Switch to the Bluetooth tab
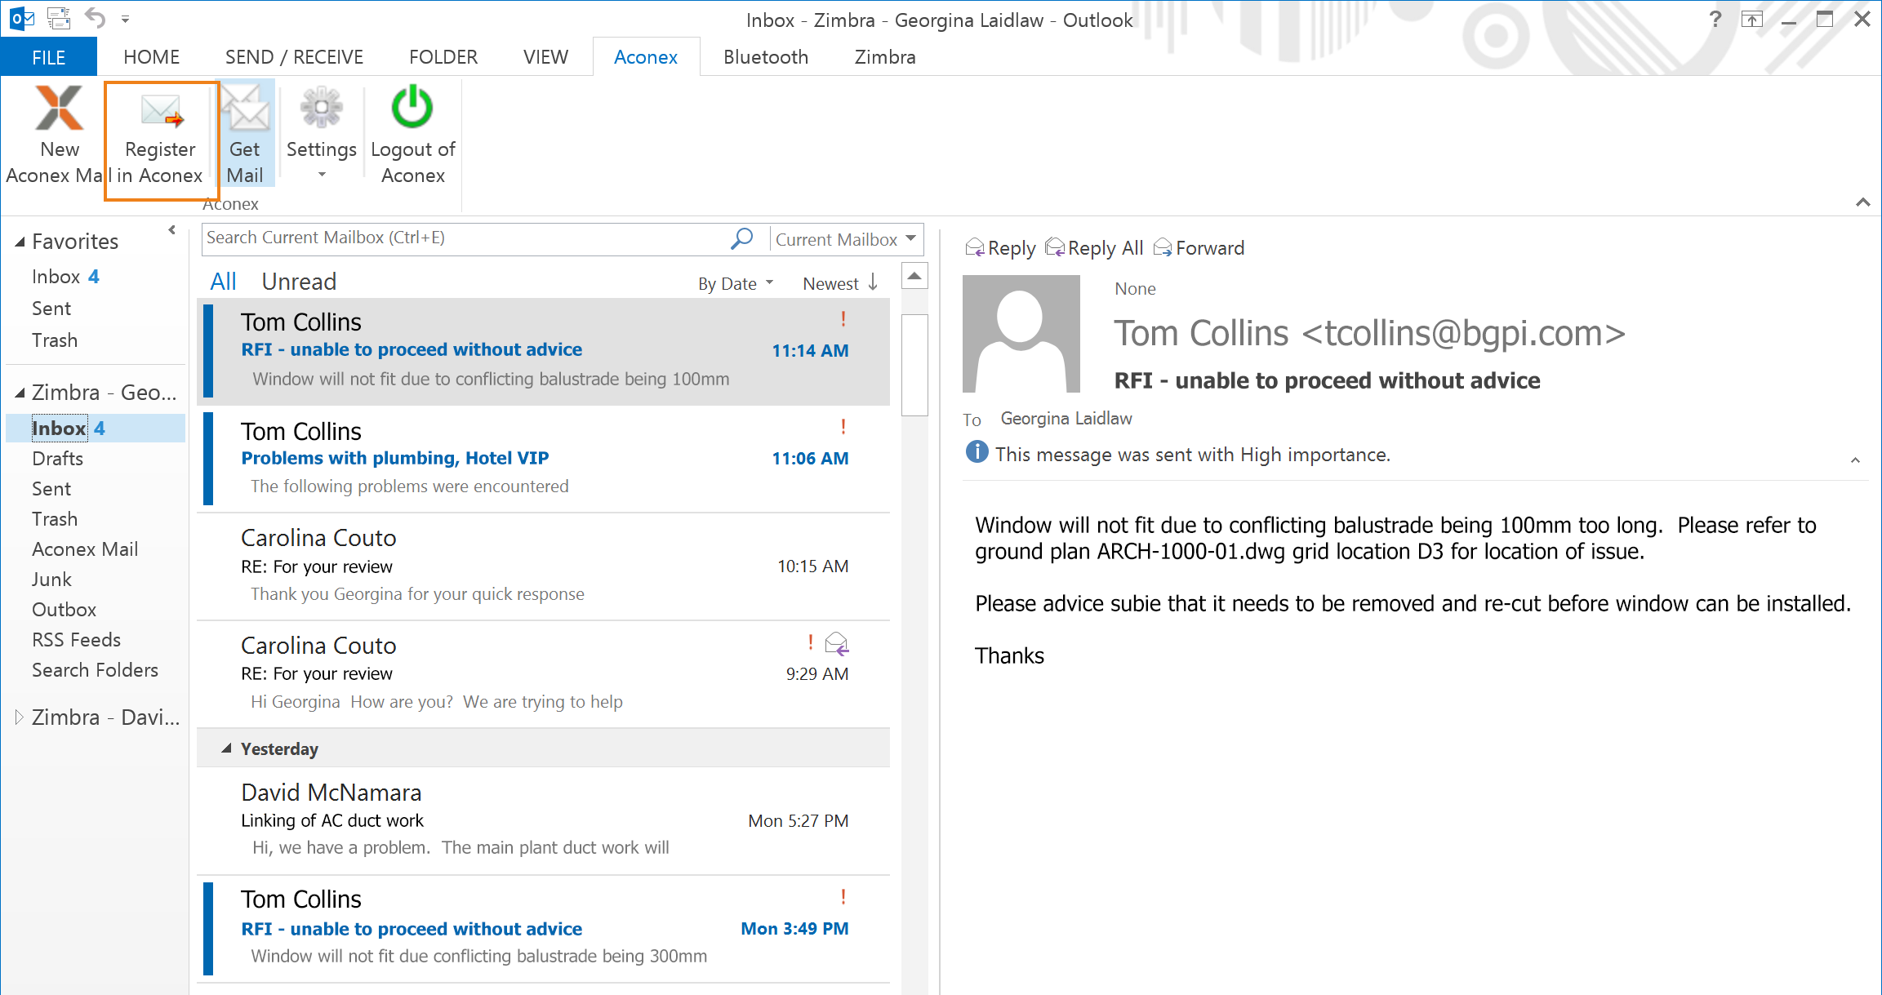 pos(766,57)
